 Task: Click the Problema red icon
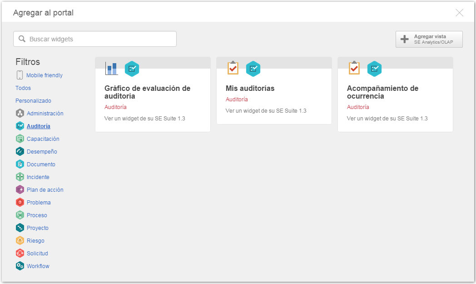(x=20, y=202)
